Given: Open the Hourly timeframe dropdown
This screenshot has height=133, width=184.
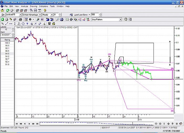Looking at the screenshot, I should coord(52,15).
